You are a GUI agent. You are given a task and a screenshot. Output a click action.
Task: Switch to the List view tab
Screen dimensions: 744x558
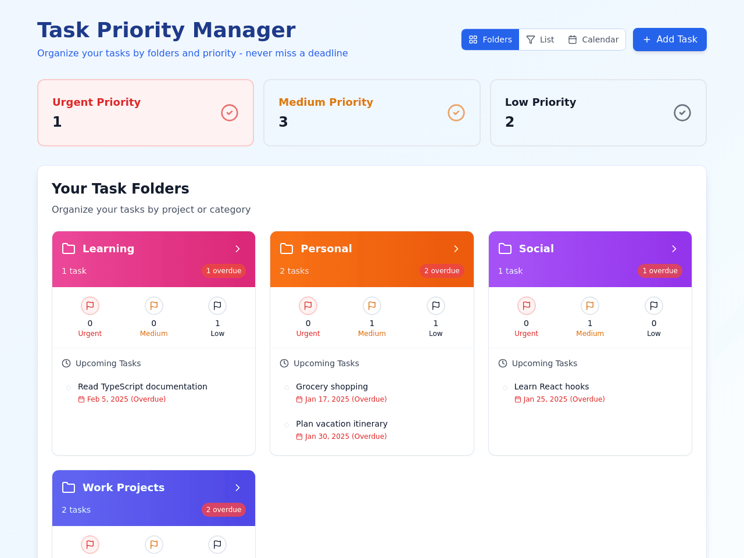(540, 40)
